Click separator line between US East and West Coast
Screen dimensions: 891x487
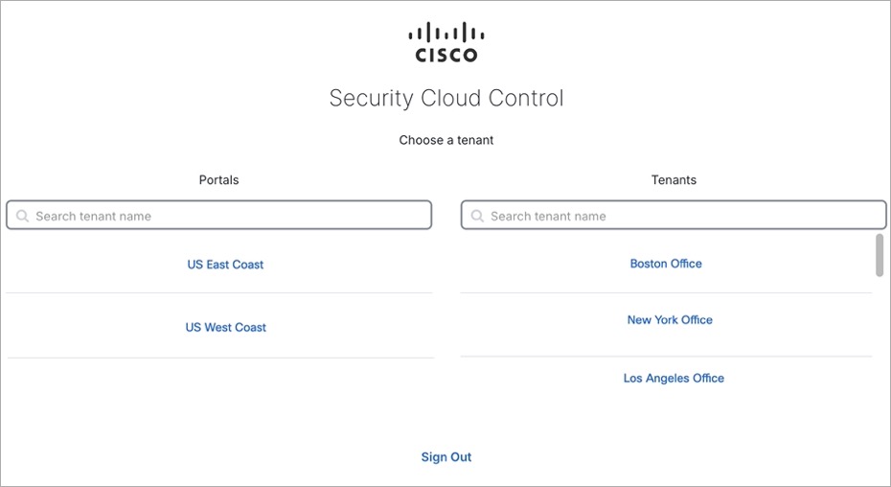pos(219,293)
